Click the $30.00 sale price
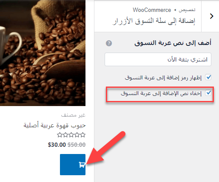Viewport: 219px width, 182px height. click(57, 145)
